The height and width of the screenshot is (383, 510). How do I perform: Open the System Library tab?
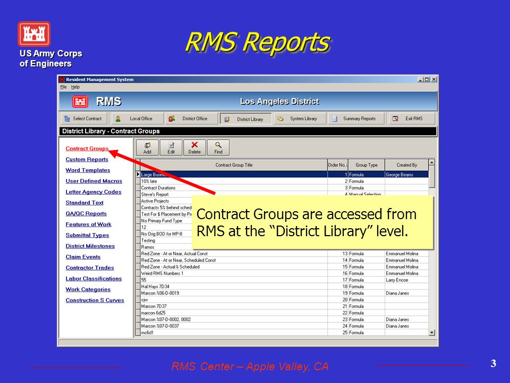coord(300,119)
